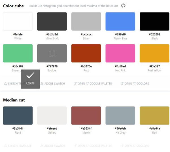The image size is (170, 152).
Task: Choose the Silver #bcbcbc swatch
Action: point(86,22)
